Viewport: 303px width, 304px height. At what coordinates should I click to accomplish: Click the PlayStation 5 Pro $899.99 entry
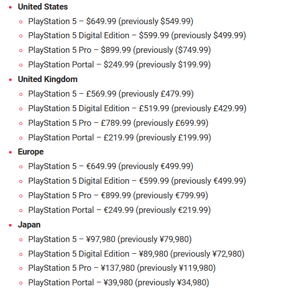pyautogui.click(x=120, y=50)
